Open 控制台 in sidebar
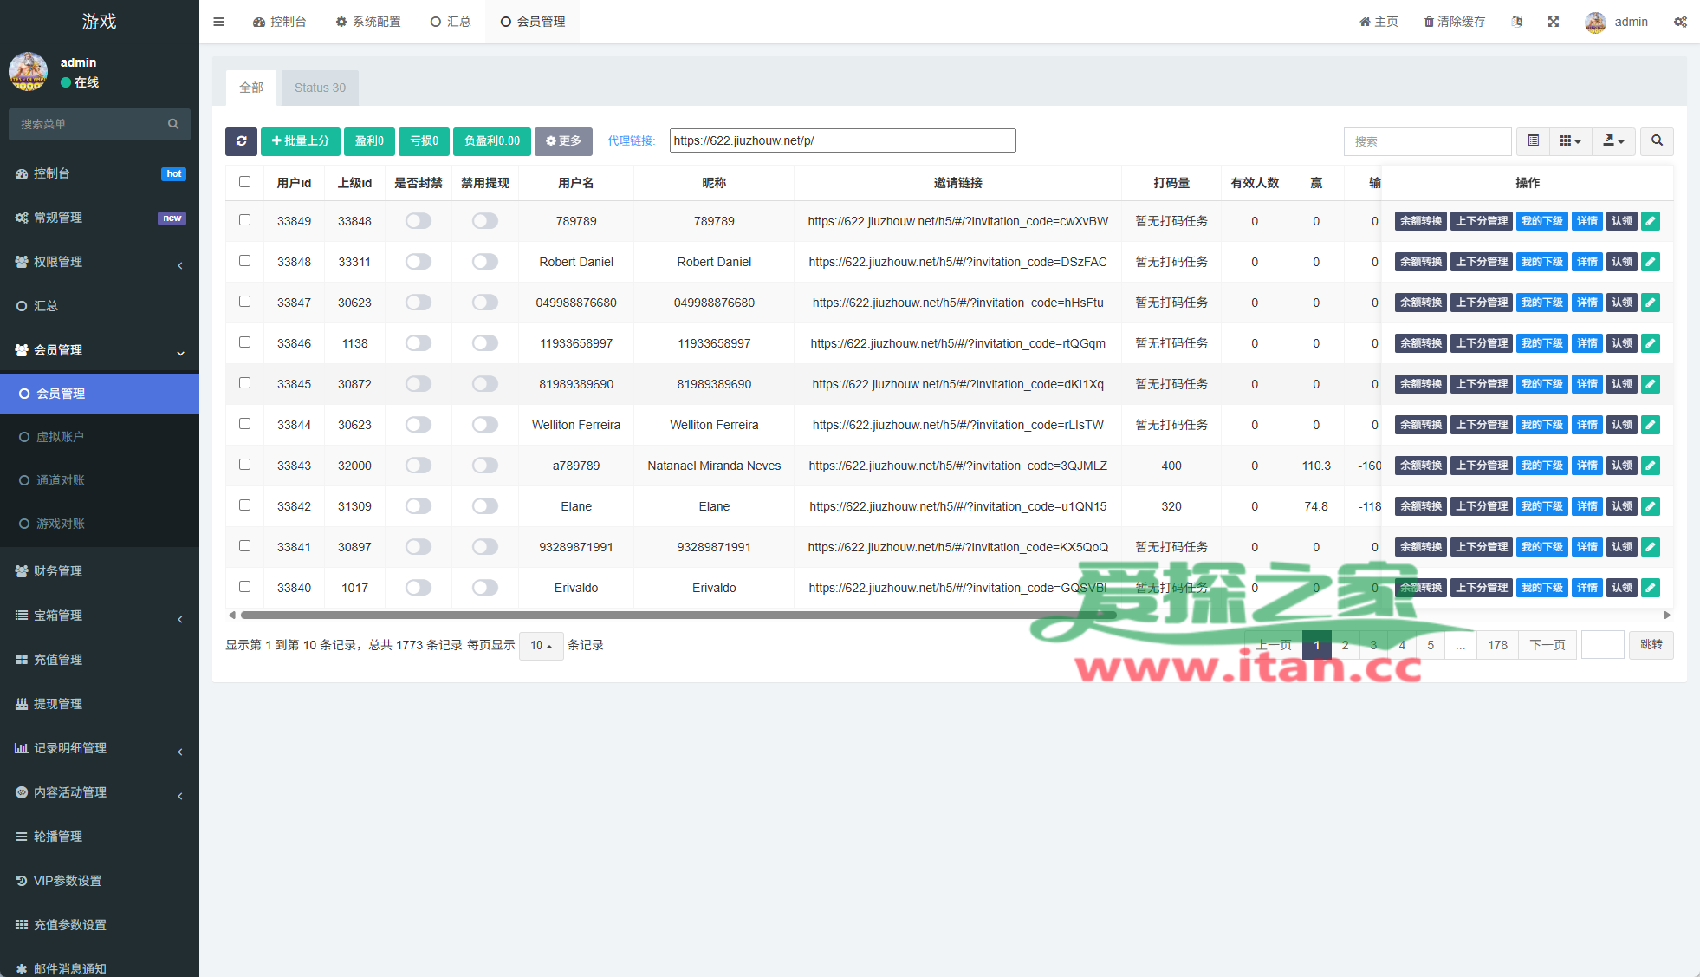 tap(100, 173)
